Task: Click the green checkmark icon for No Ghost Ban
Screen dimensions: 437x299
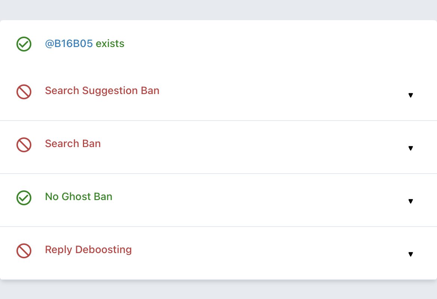Action: click(24, 198)
